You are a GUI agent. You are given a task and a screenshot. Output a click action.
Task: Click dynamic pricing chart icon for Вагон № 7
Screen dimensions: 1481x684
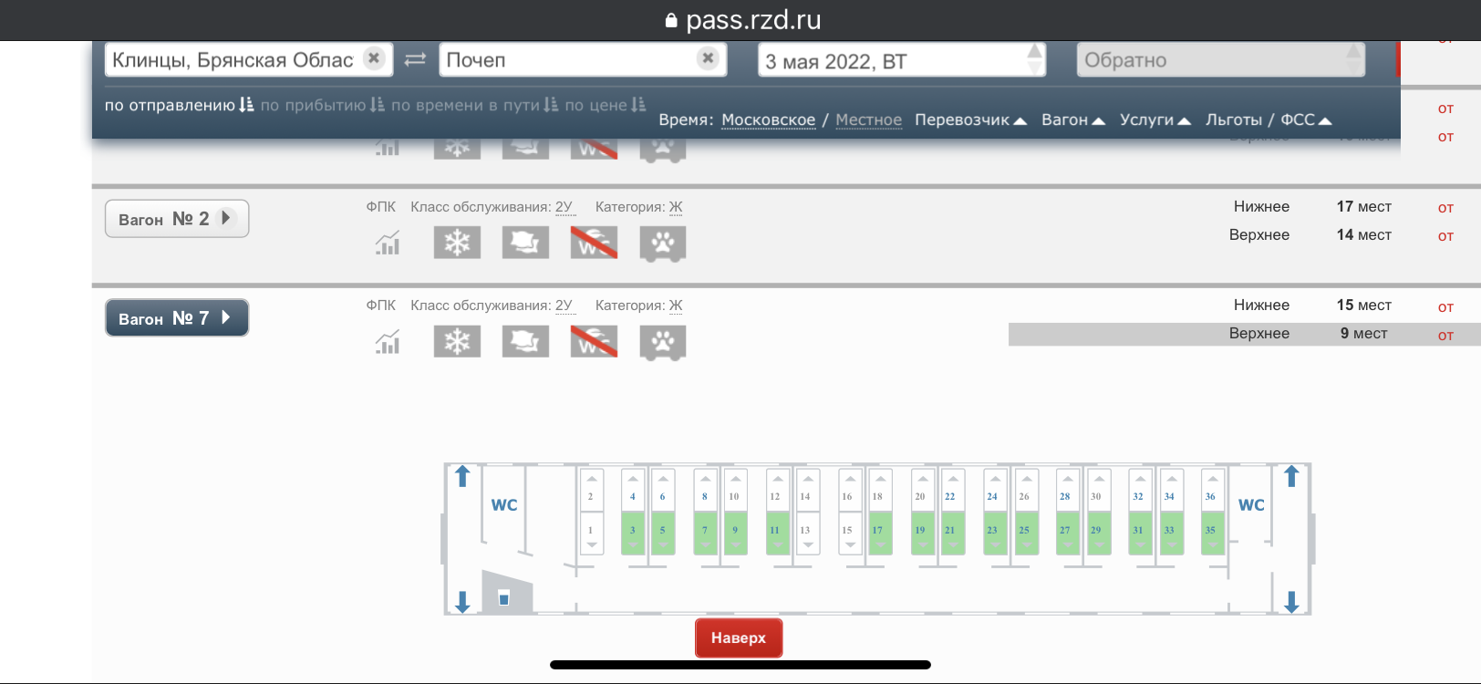[x=388, y=343]
